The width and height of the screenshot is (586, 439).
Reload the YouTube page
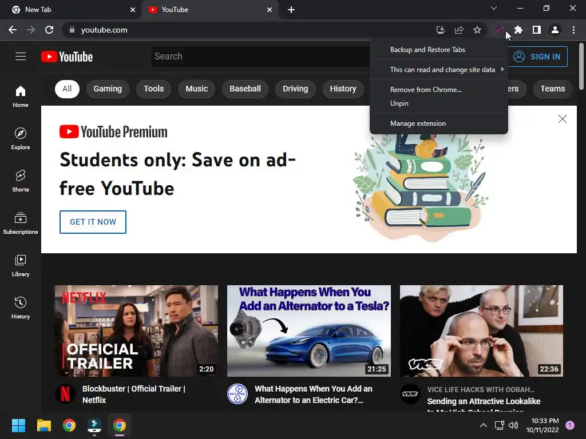pos(49,30)
